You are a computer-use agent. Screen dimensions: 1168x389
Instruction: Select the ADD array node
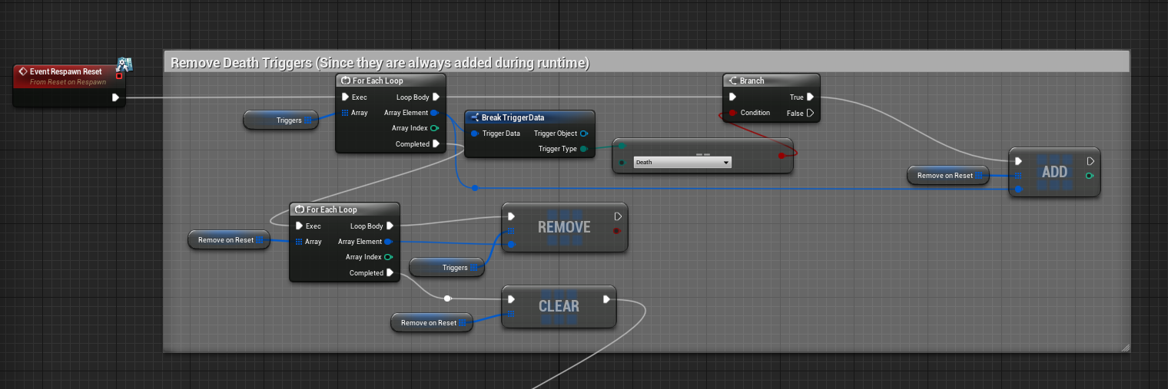(x=1054, y=172)
